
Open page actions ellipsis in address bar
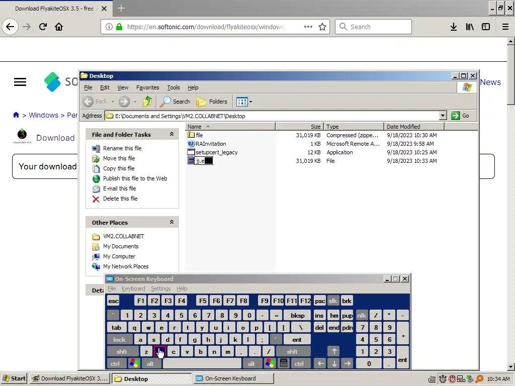(308, 27)
